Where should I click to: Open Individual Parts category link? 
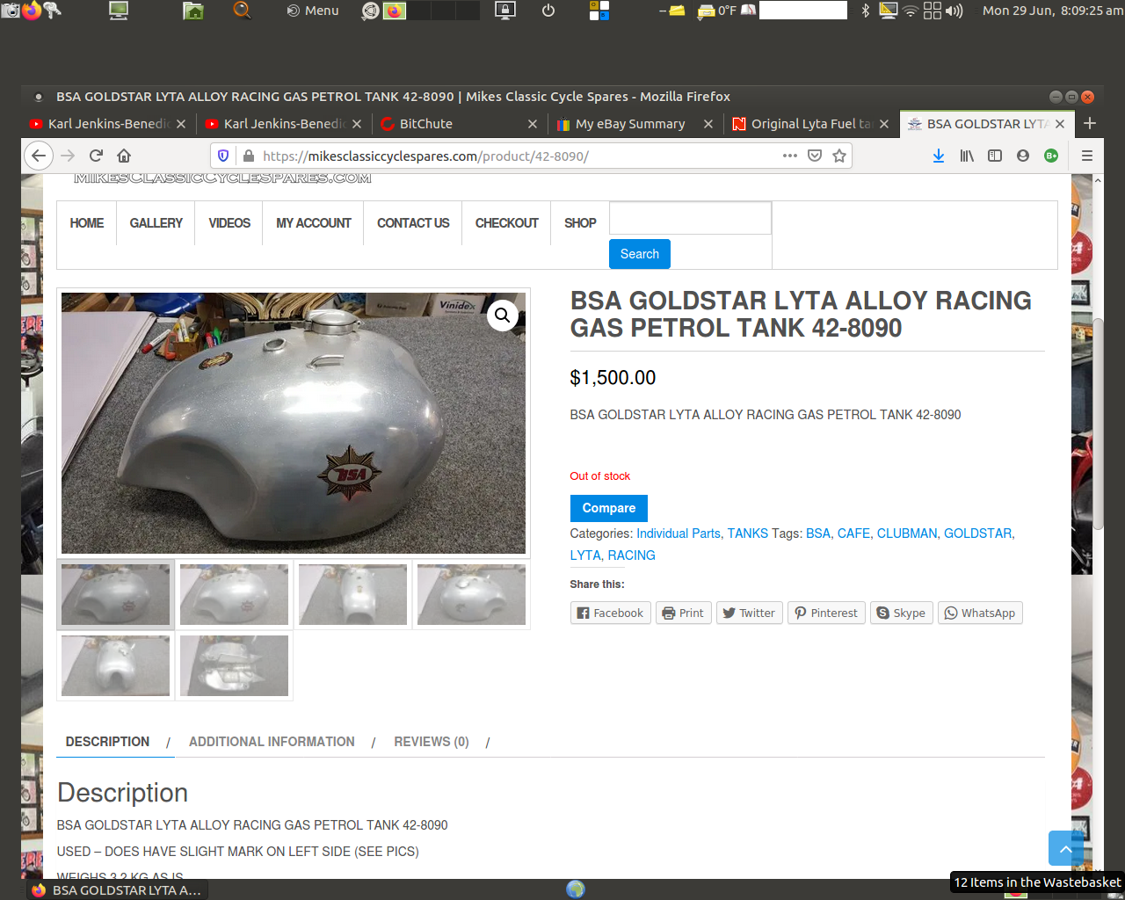679,533
